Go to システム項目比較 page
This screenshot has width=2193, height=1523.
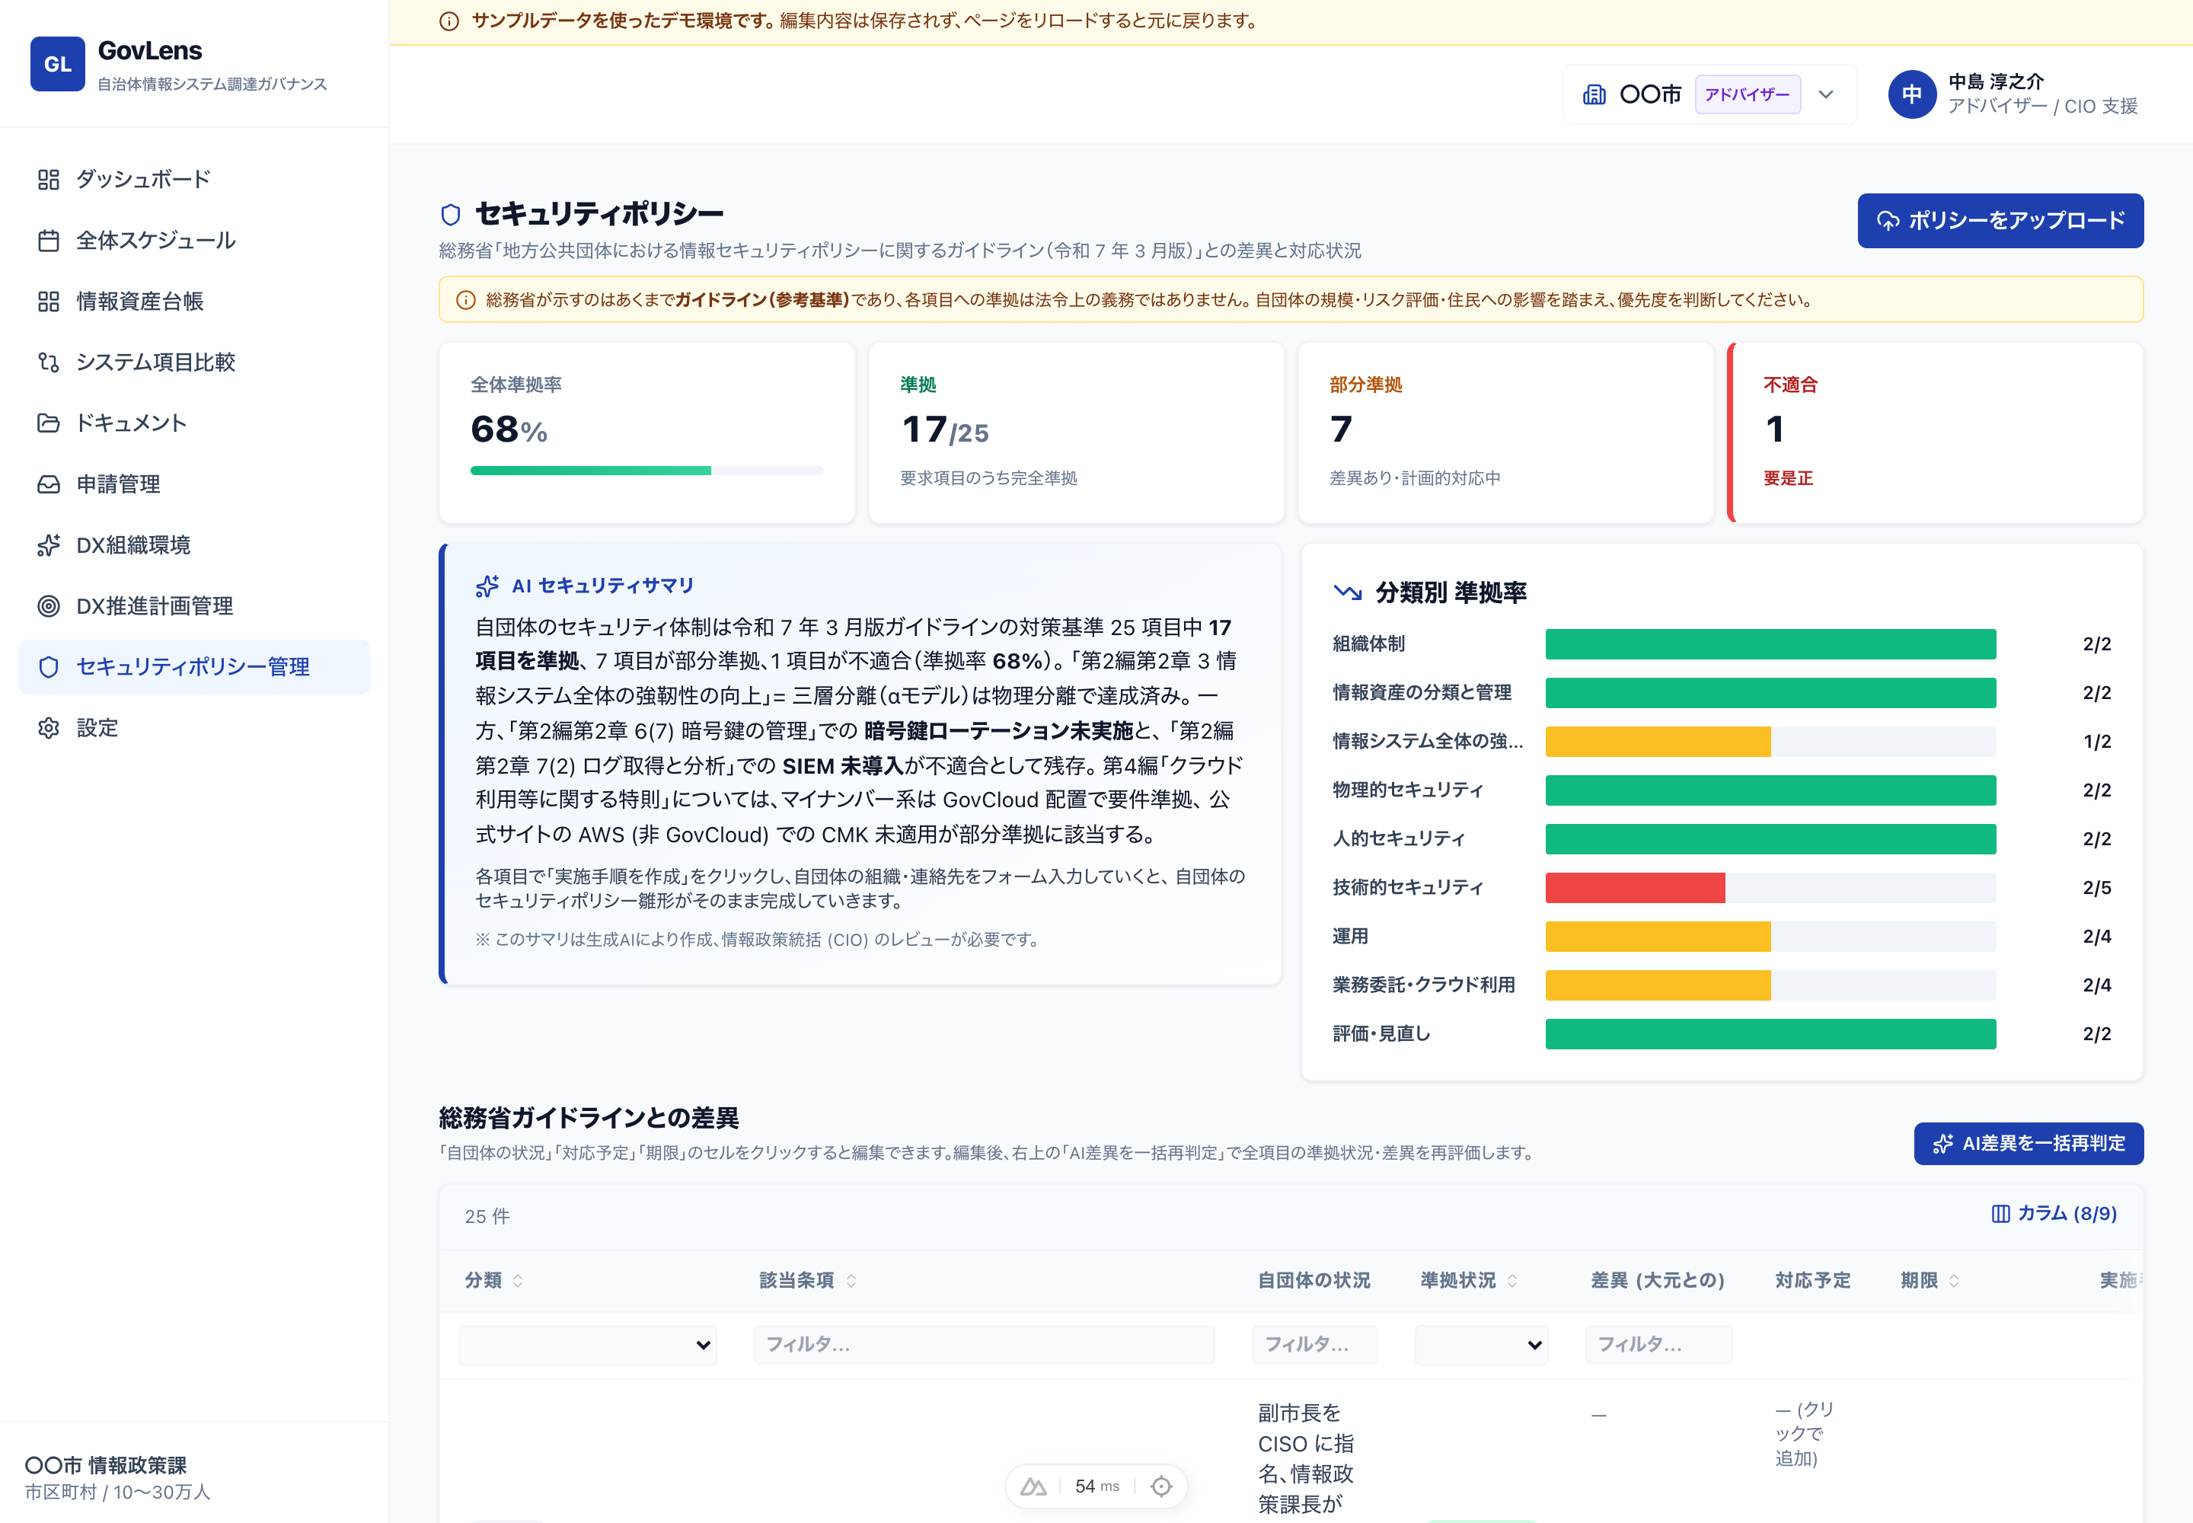coord(193,362)
